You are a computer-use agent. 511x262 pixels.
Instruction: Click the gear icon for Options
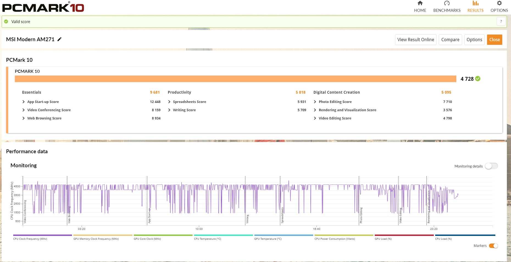tap(499, 3)
